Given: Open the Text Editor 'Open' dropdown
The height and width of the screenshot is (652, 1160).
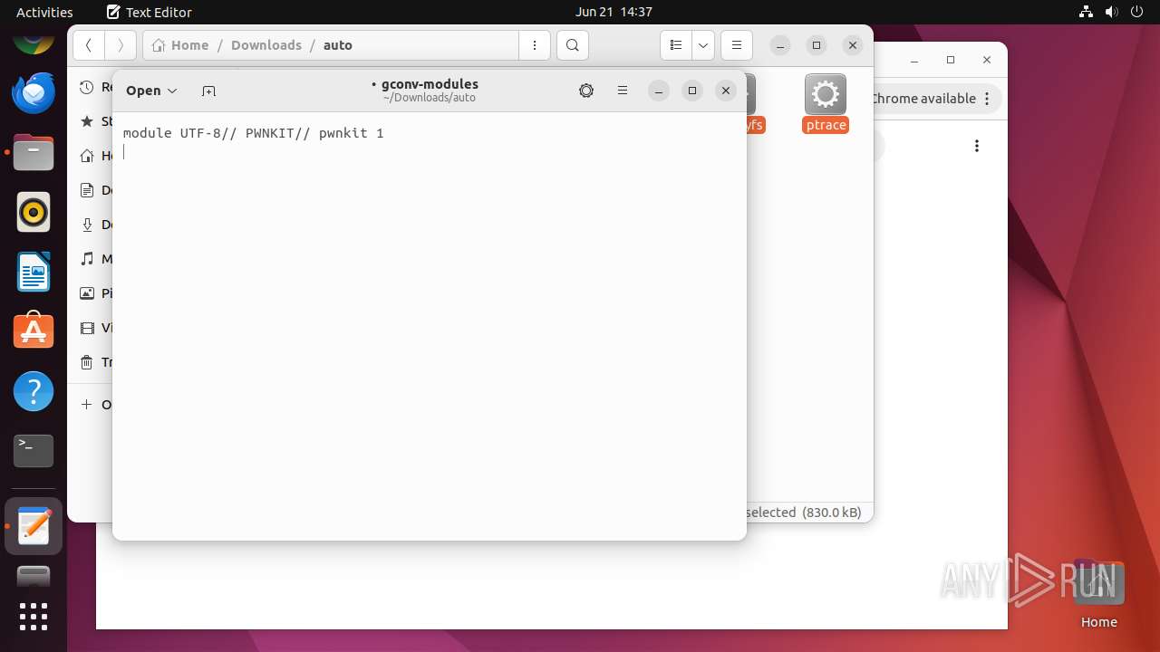Looking at the screenshot, I should 151,91.
